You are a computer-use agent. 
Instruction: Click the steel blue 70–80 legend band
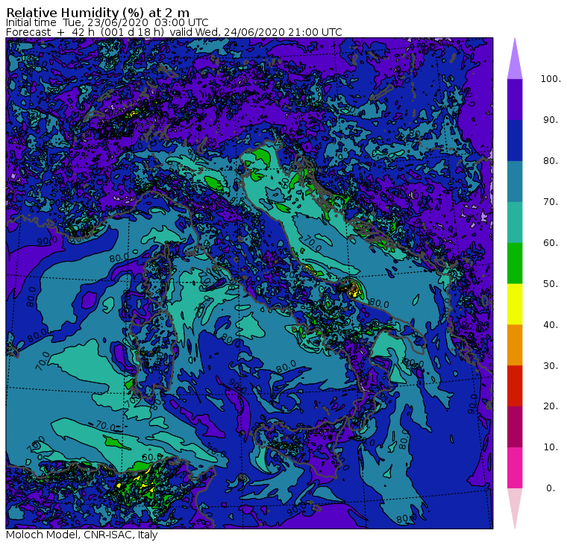click(x=515, y=181)
